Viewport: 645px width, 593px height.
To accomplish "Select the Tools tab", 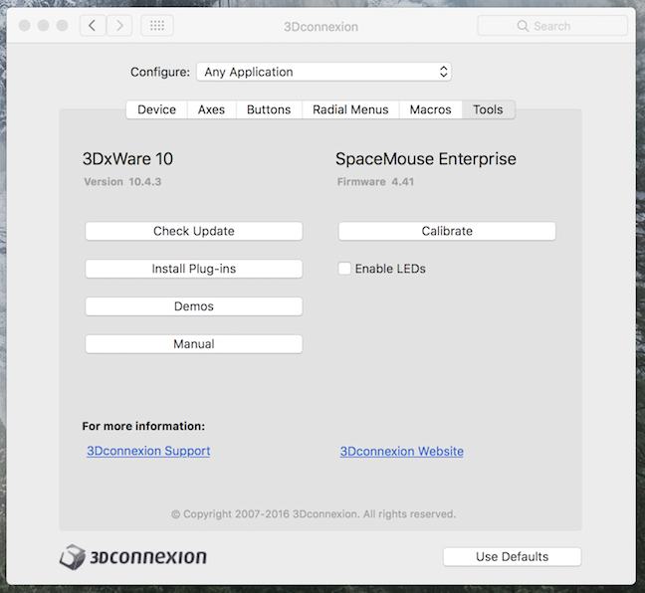I will 488,109.
